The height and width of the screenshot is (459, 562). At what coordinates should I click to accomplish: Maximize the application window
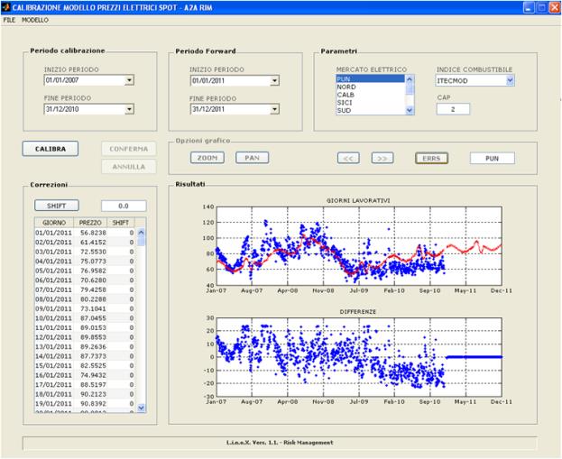click(541, 7)
